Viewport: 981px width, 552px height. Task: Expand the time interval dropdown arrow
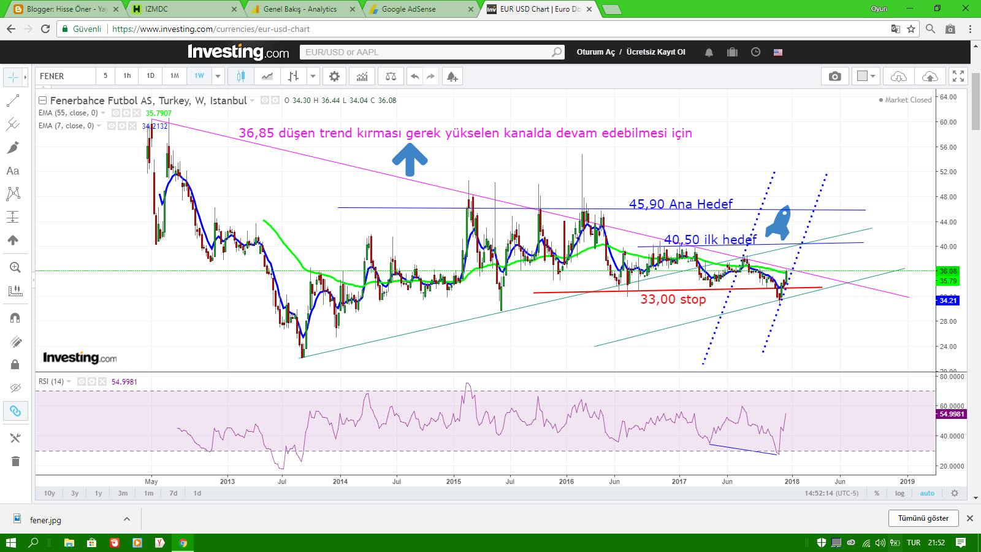point(218,76)
